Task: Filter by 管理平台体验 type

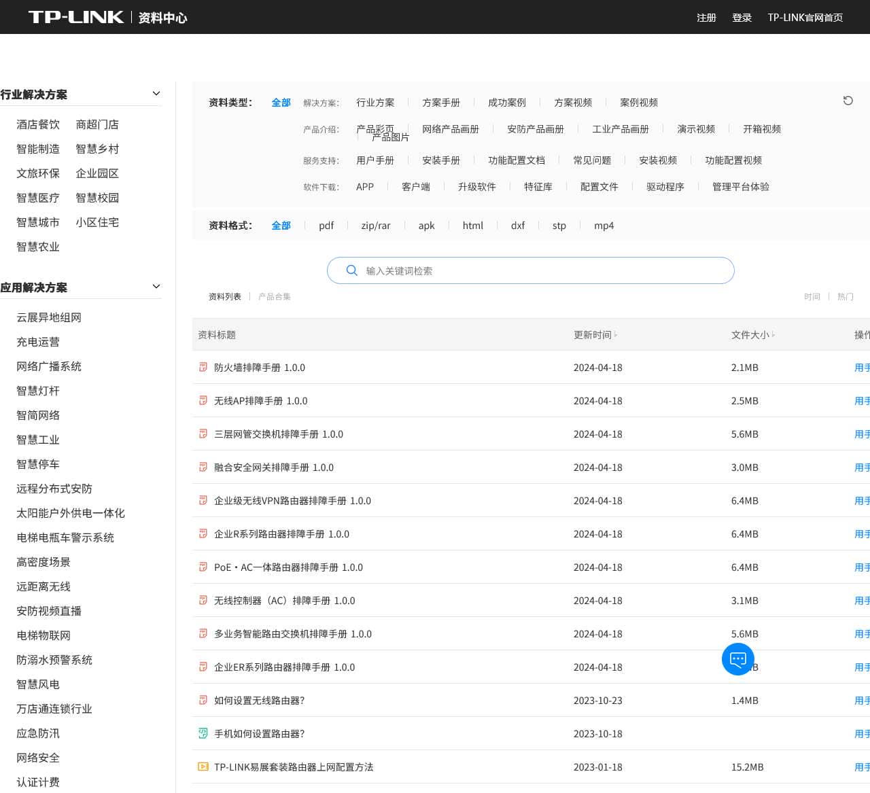Action: tap(741, 187)
